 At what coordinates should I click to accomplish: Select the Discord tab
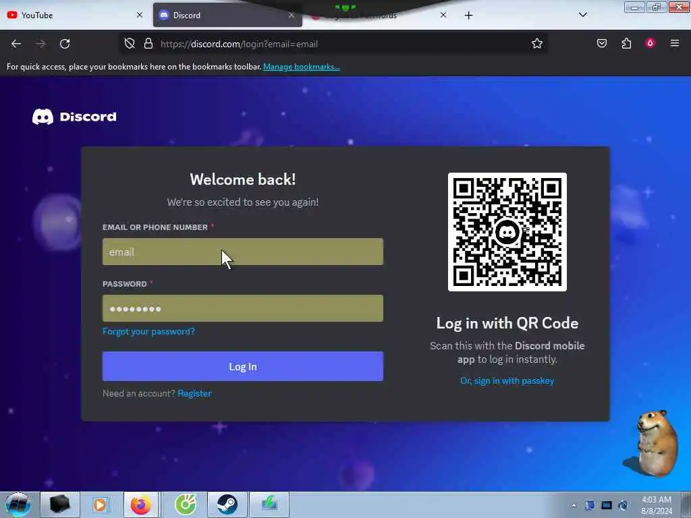(x=227, y=16)
